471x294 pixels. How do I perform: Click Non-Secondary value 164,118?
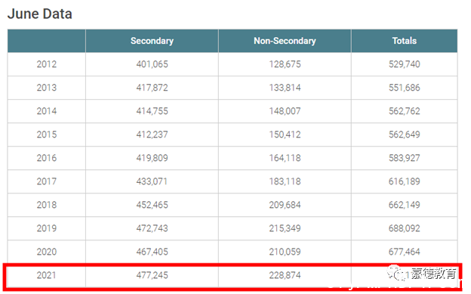[285, 158]
